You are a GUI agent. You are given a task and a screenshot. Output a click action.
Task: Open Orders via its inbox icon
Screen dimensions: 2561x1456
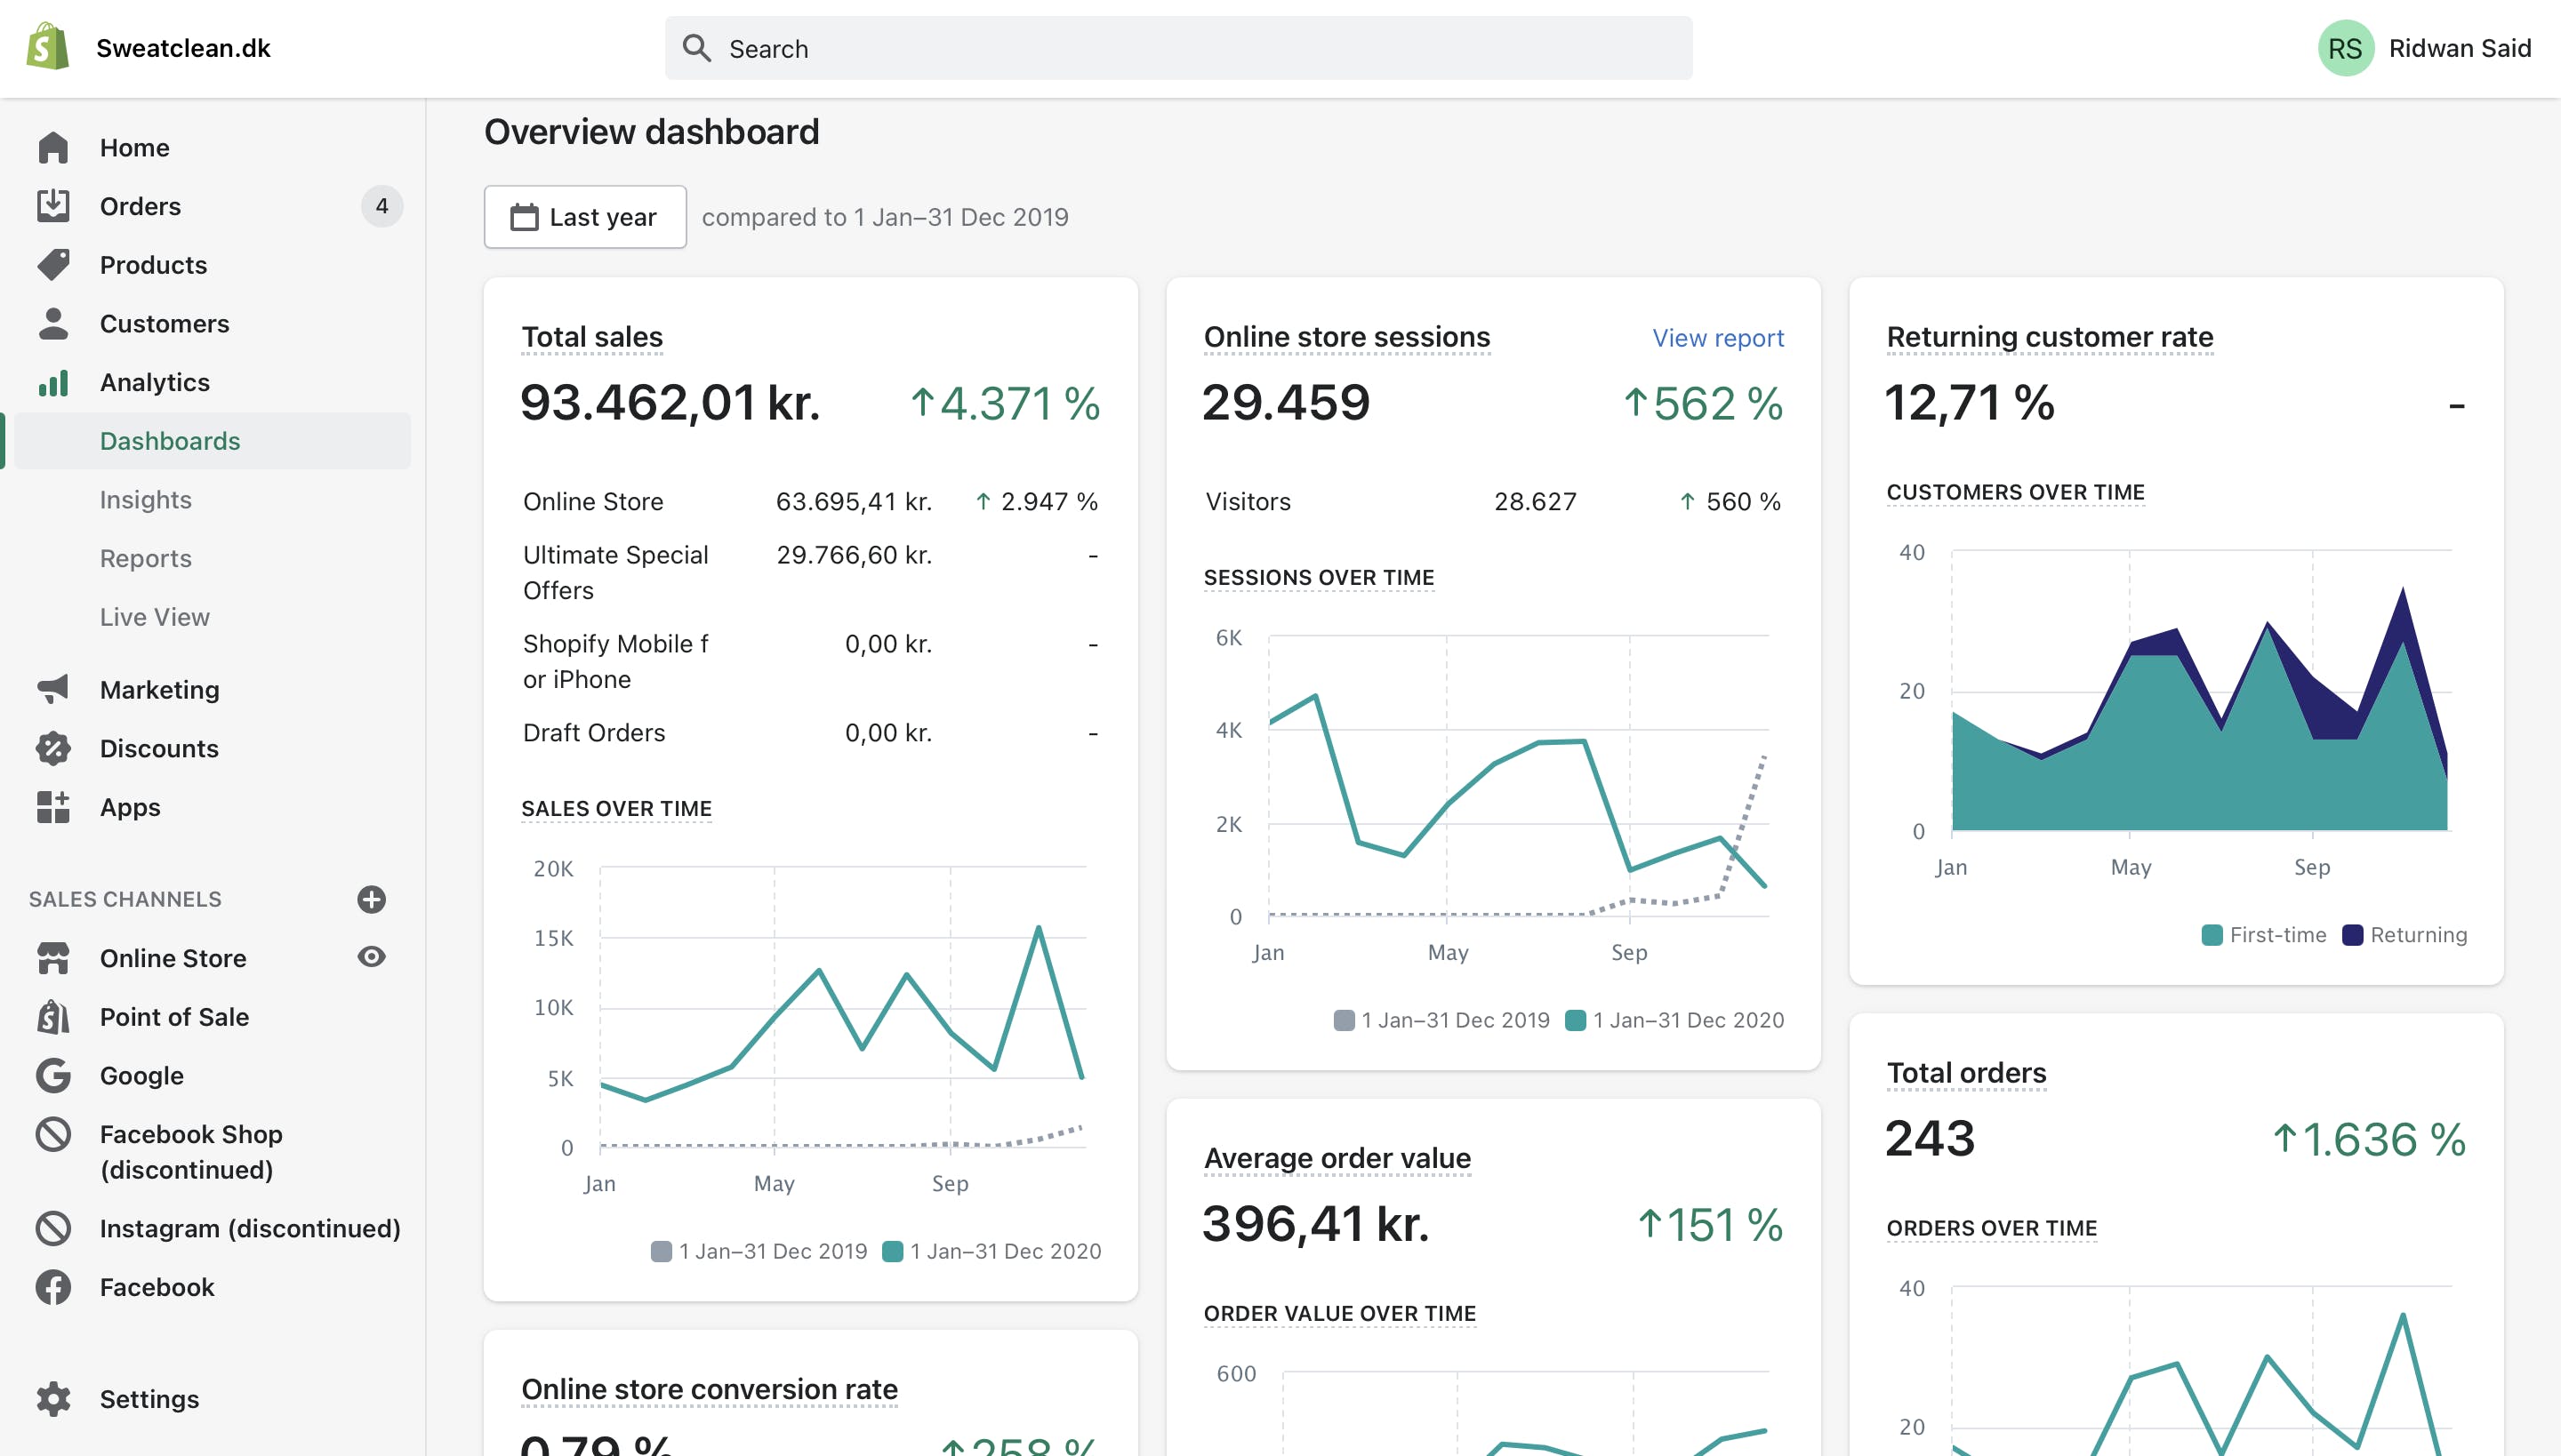53,206
